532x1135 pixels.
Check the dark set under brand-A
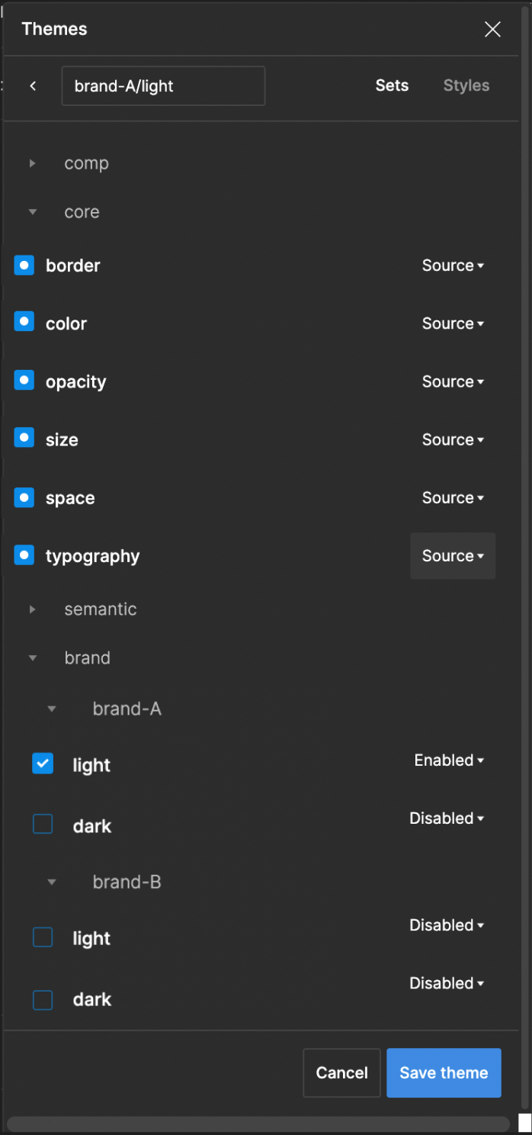[43, 824]
